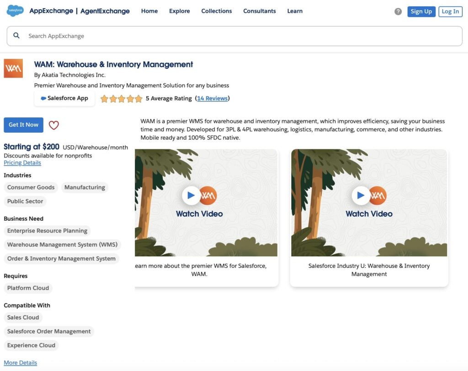Open the Explore menu
468x371 pixels.
[179, 11]
